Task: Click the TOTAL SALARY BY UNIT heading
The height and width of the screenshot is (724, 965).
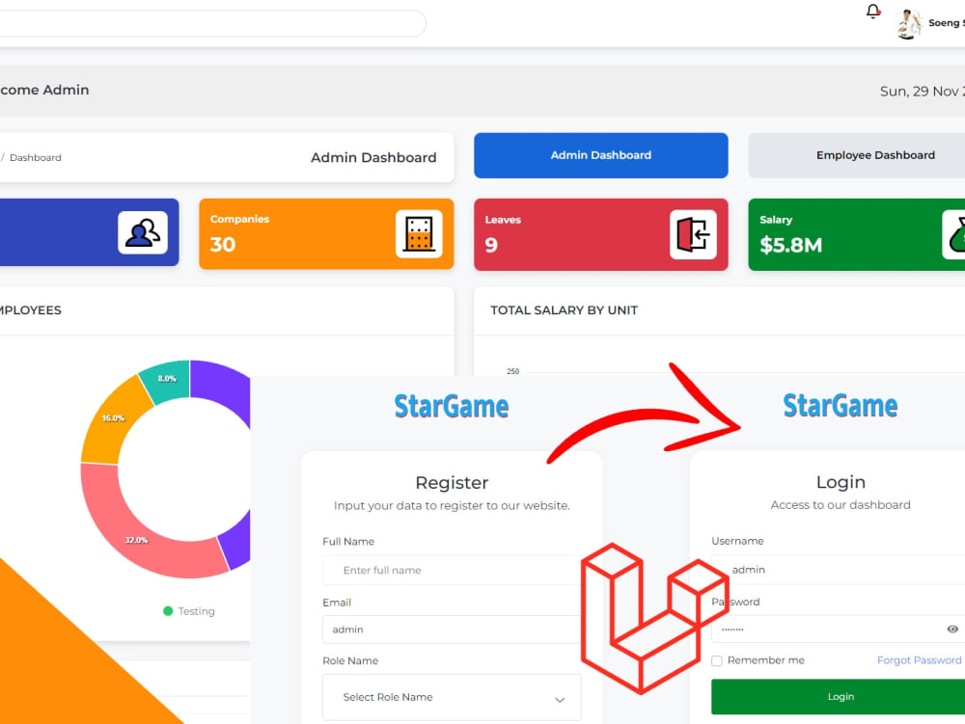Action: (x=564, y=310)
